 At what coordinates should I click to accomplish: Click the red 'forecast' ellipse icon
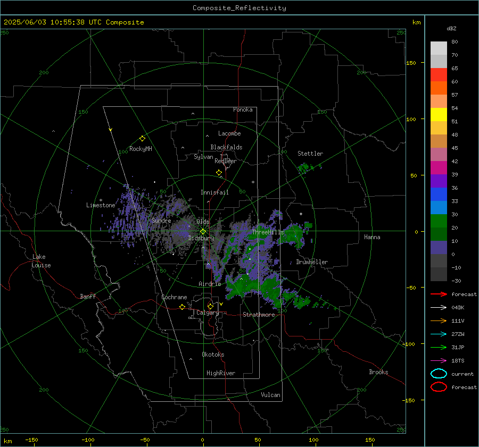point(439,387)
